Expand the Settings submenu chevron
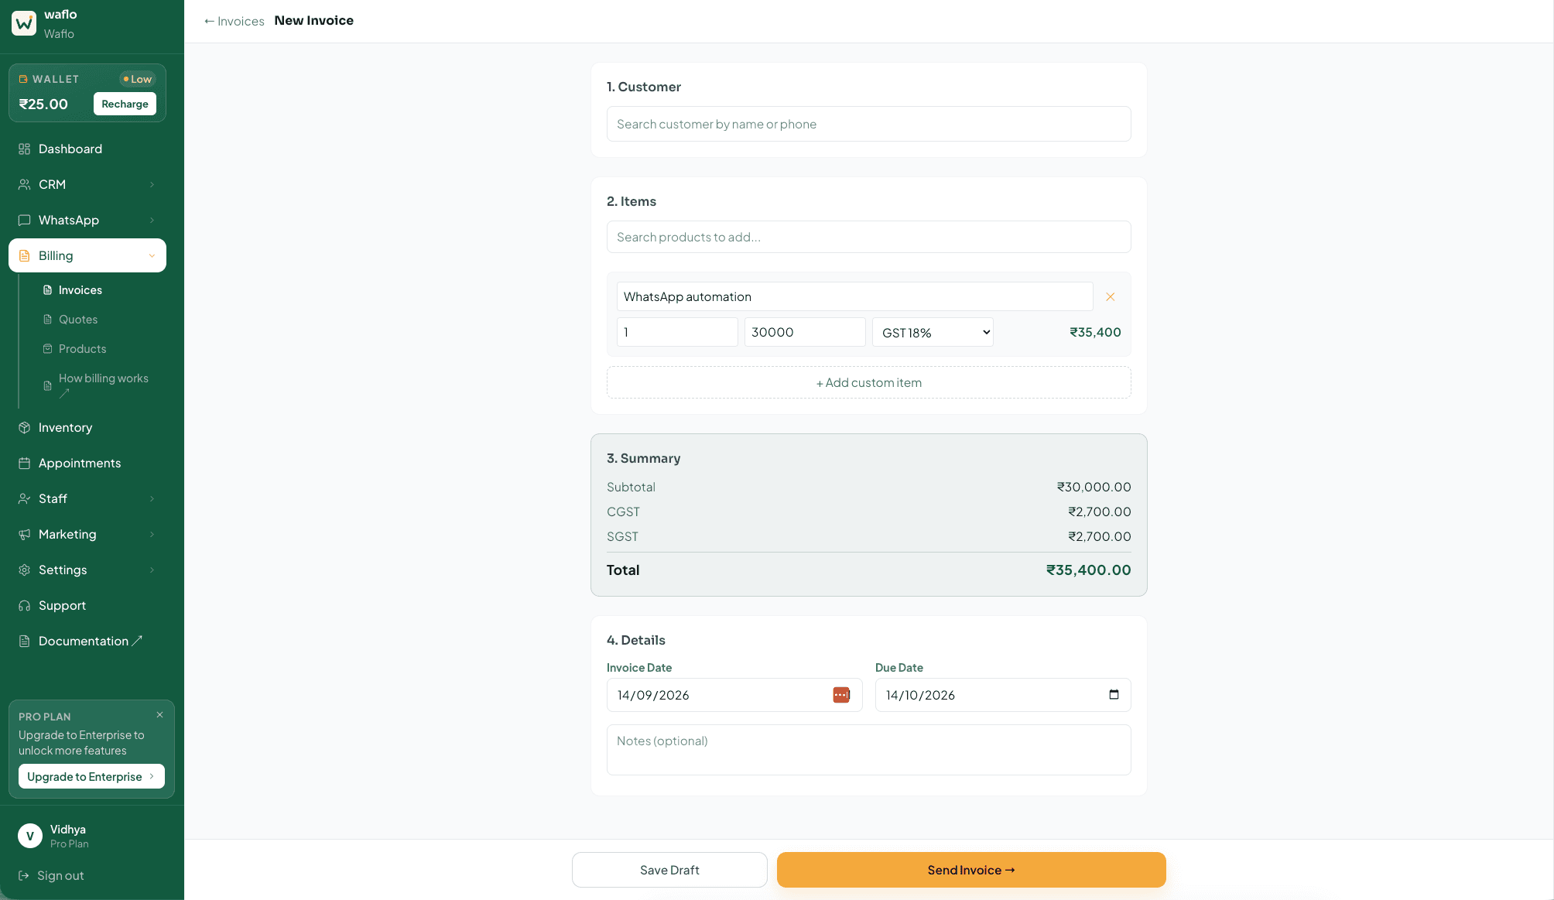Image resolution: width=1554 pixels, height=900 pixels. coord(152,570)
